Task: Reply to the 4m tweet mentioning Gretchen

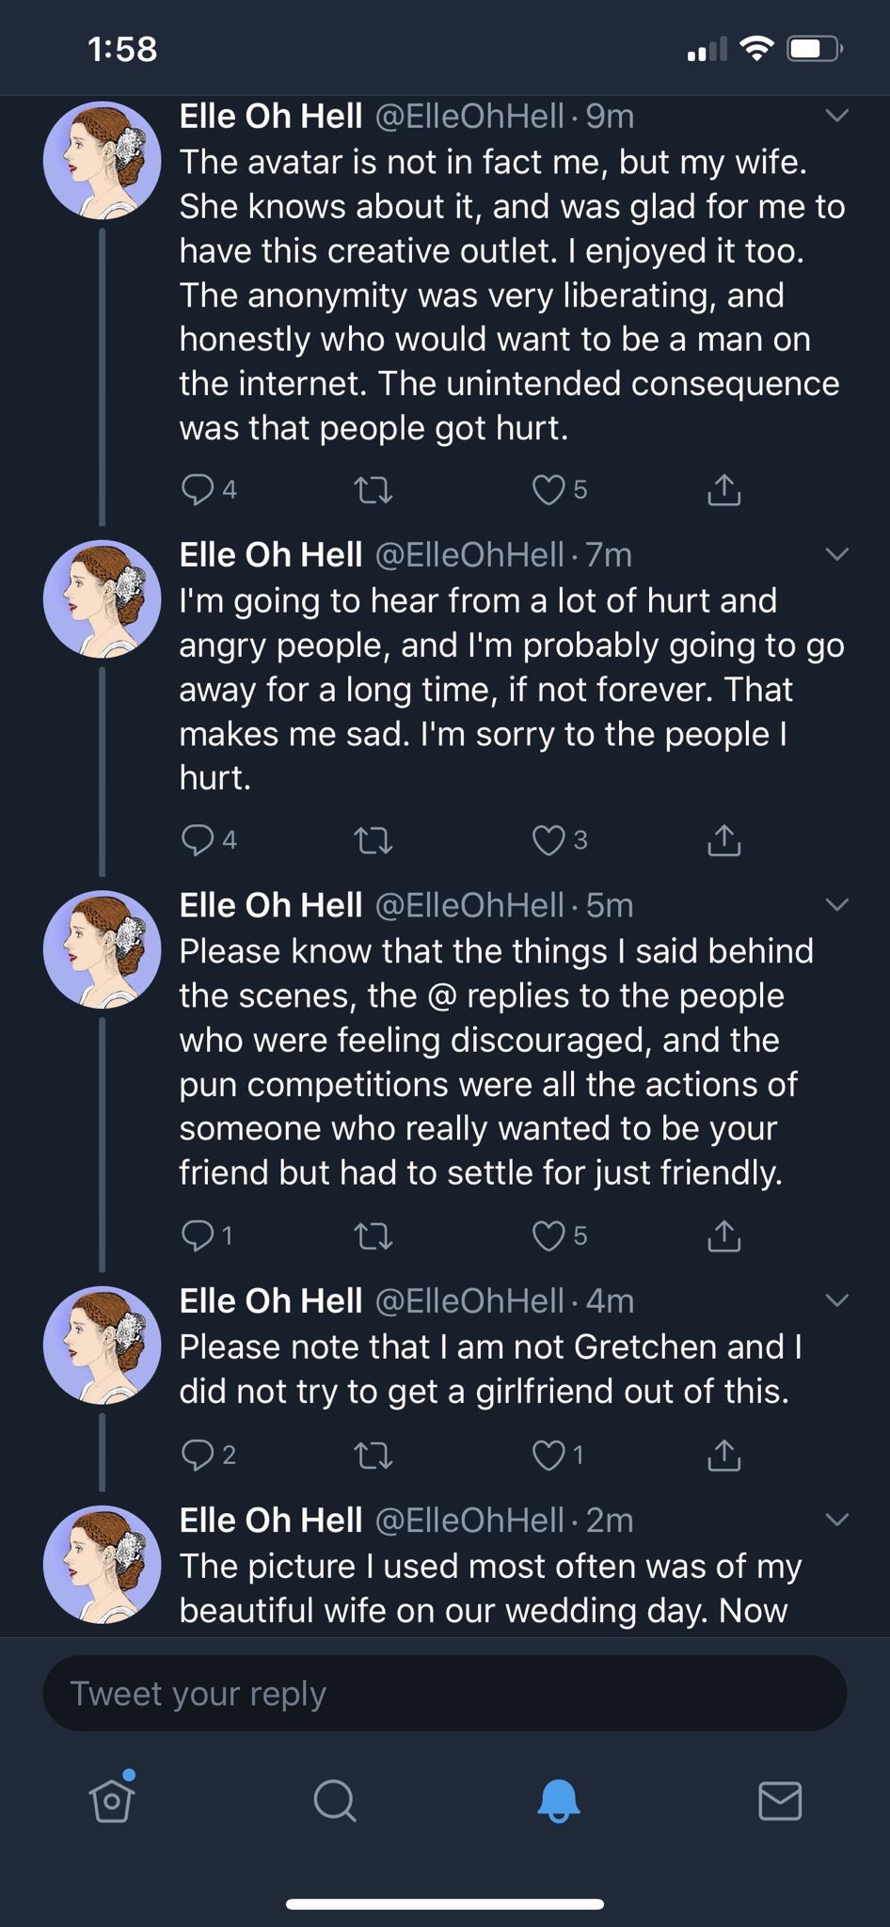Action: tap(198, 1455)
